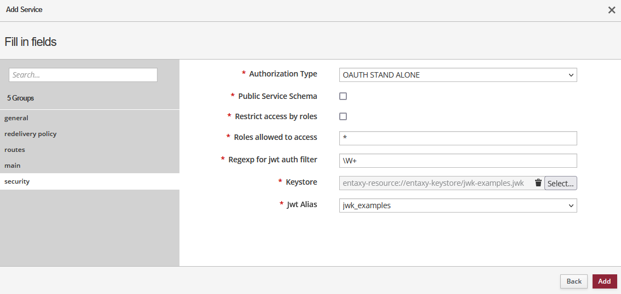Click the Keystore path field
This screenshot has height=294, width=621.
tap(435, 183)
